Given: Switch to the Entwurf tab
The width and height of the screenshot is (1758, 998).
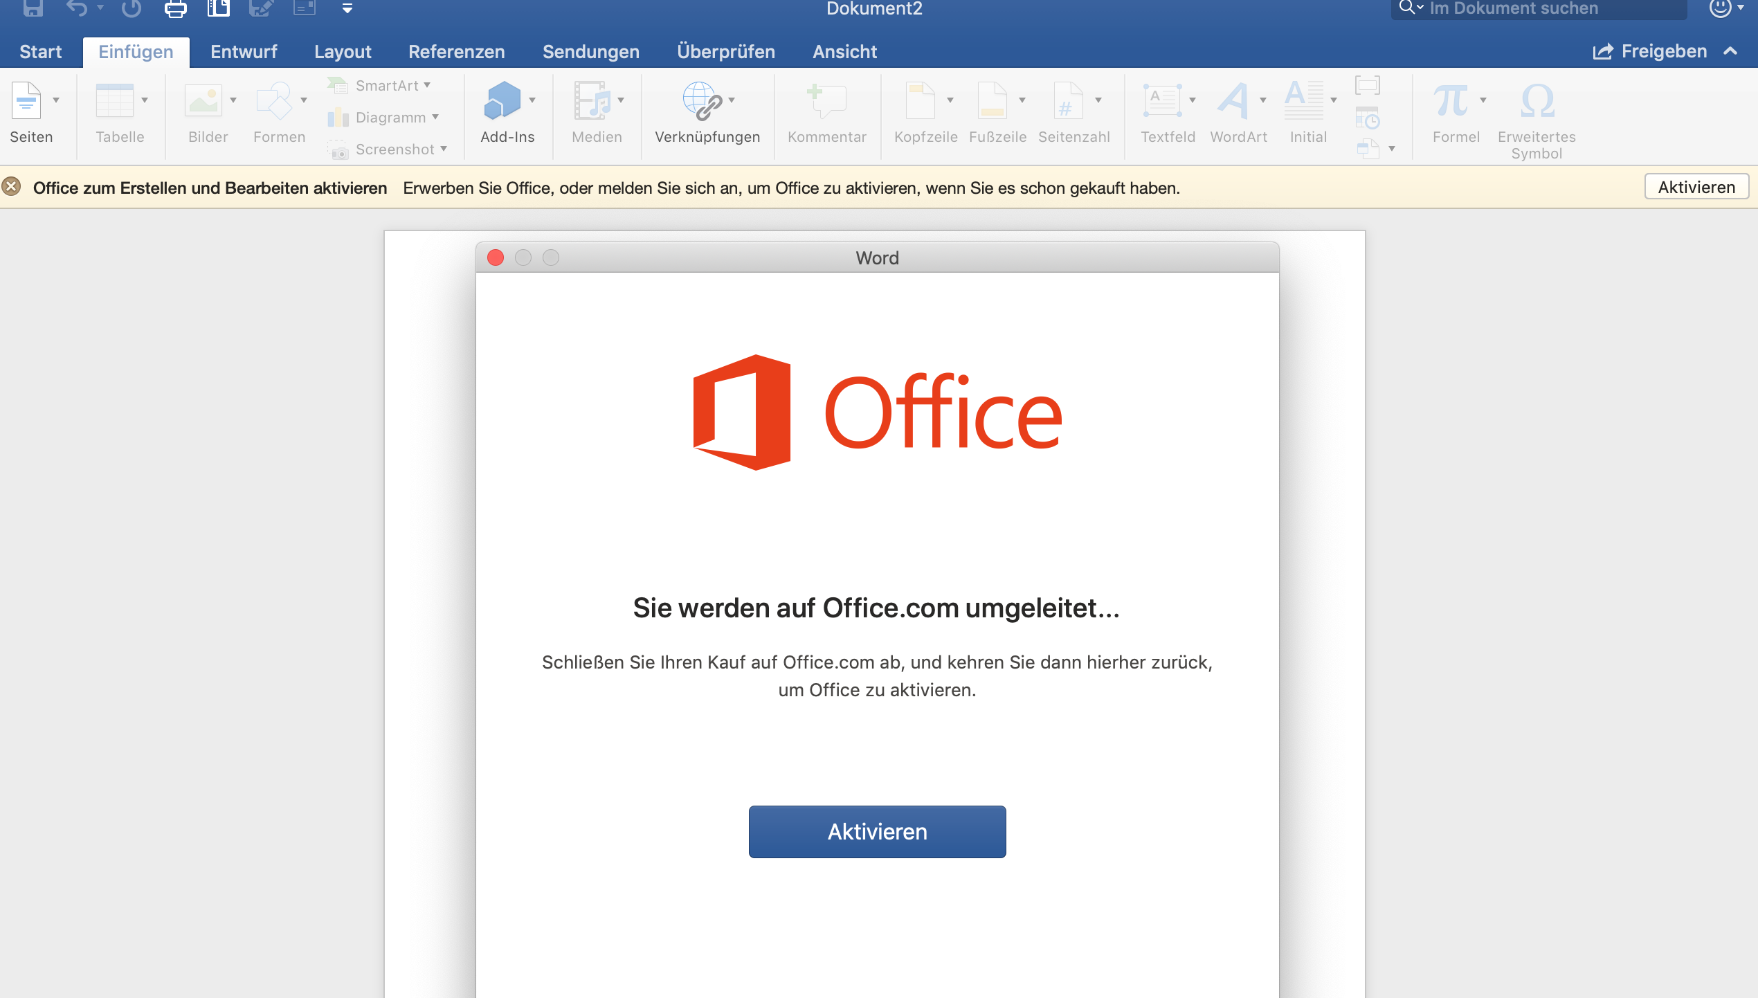Looking at the screenshot, I should [x=244, y=52].
